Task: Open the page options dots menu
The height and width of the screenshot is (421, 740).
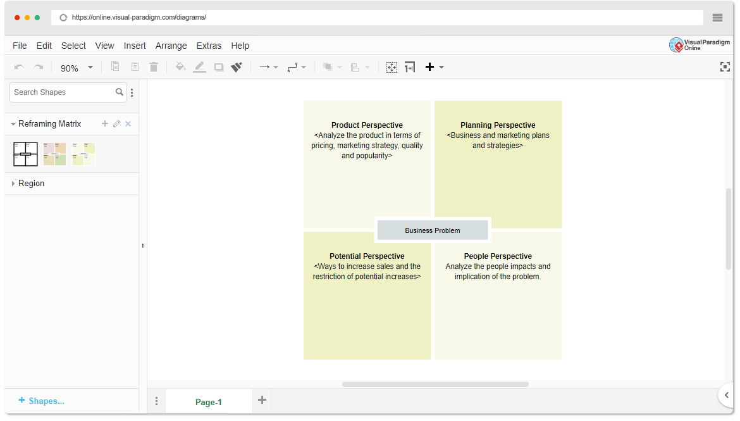Action: (x=157, y=401)
